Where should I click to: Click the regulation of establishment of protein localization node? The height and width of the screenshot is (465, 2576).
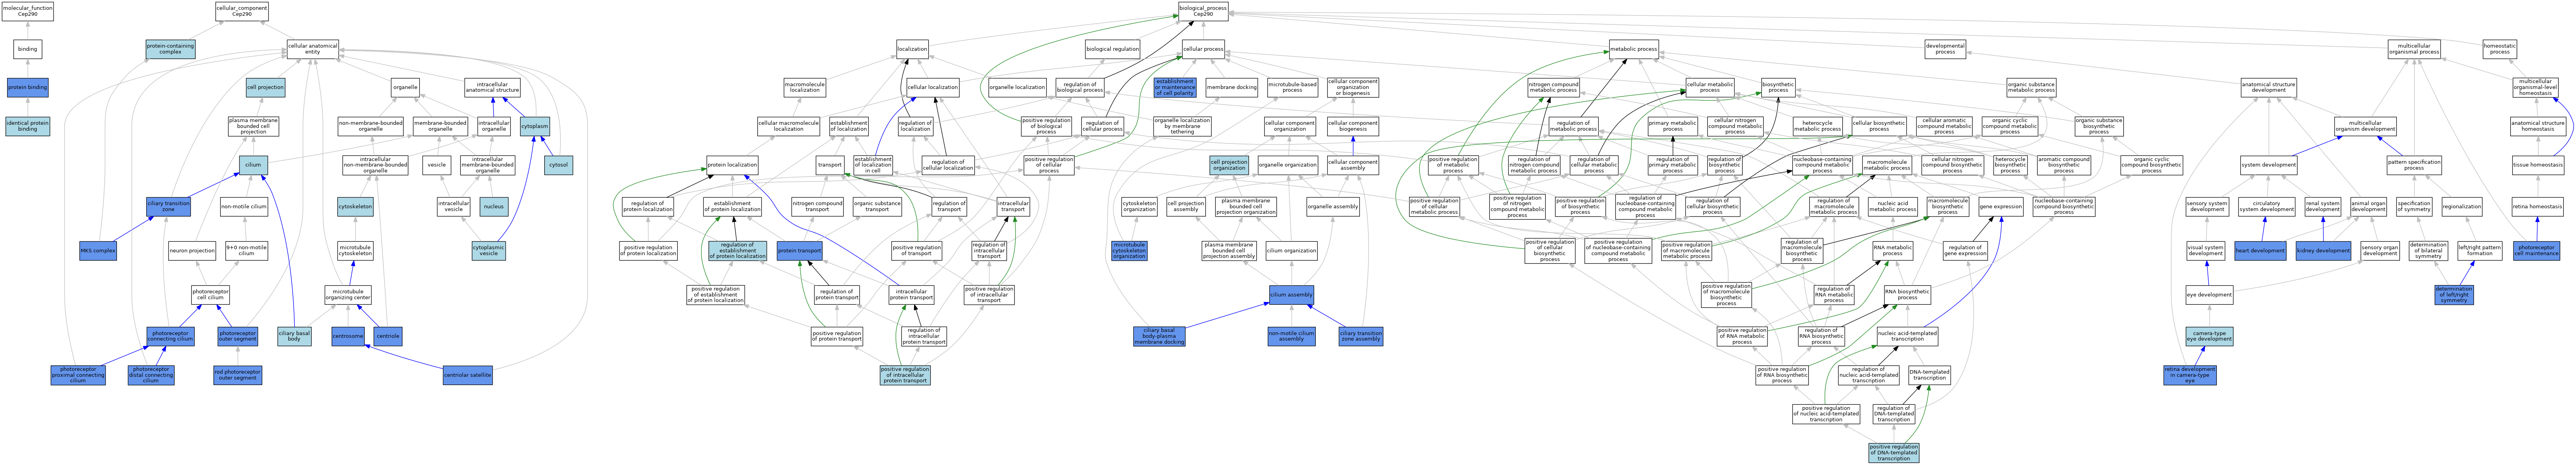click(x=738, y=251)
